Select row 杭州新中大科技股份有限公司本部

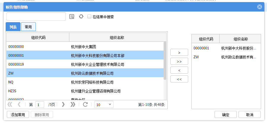pos(85,55)
